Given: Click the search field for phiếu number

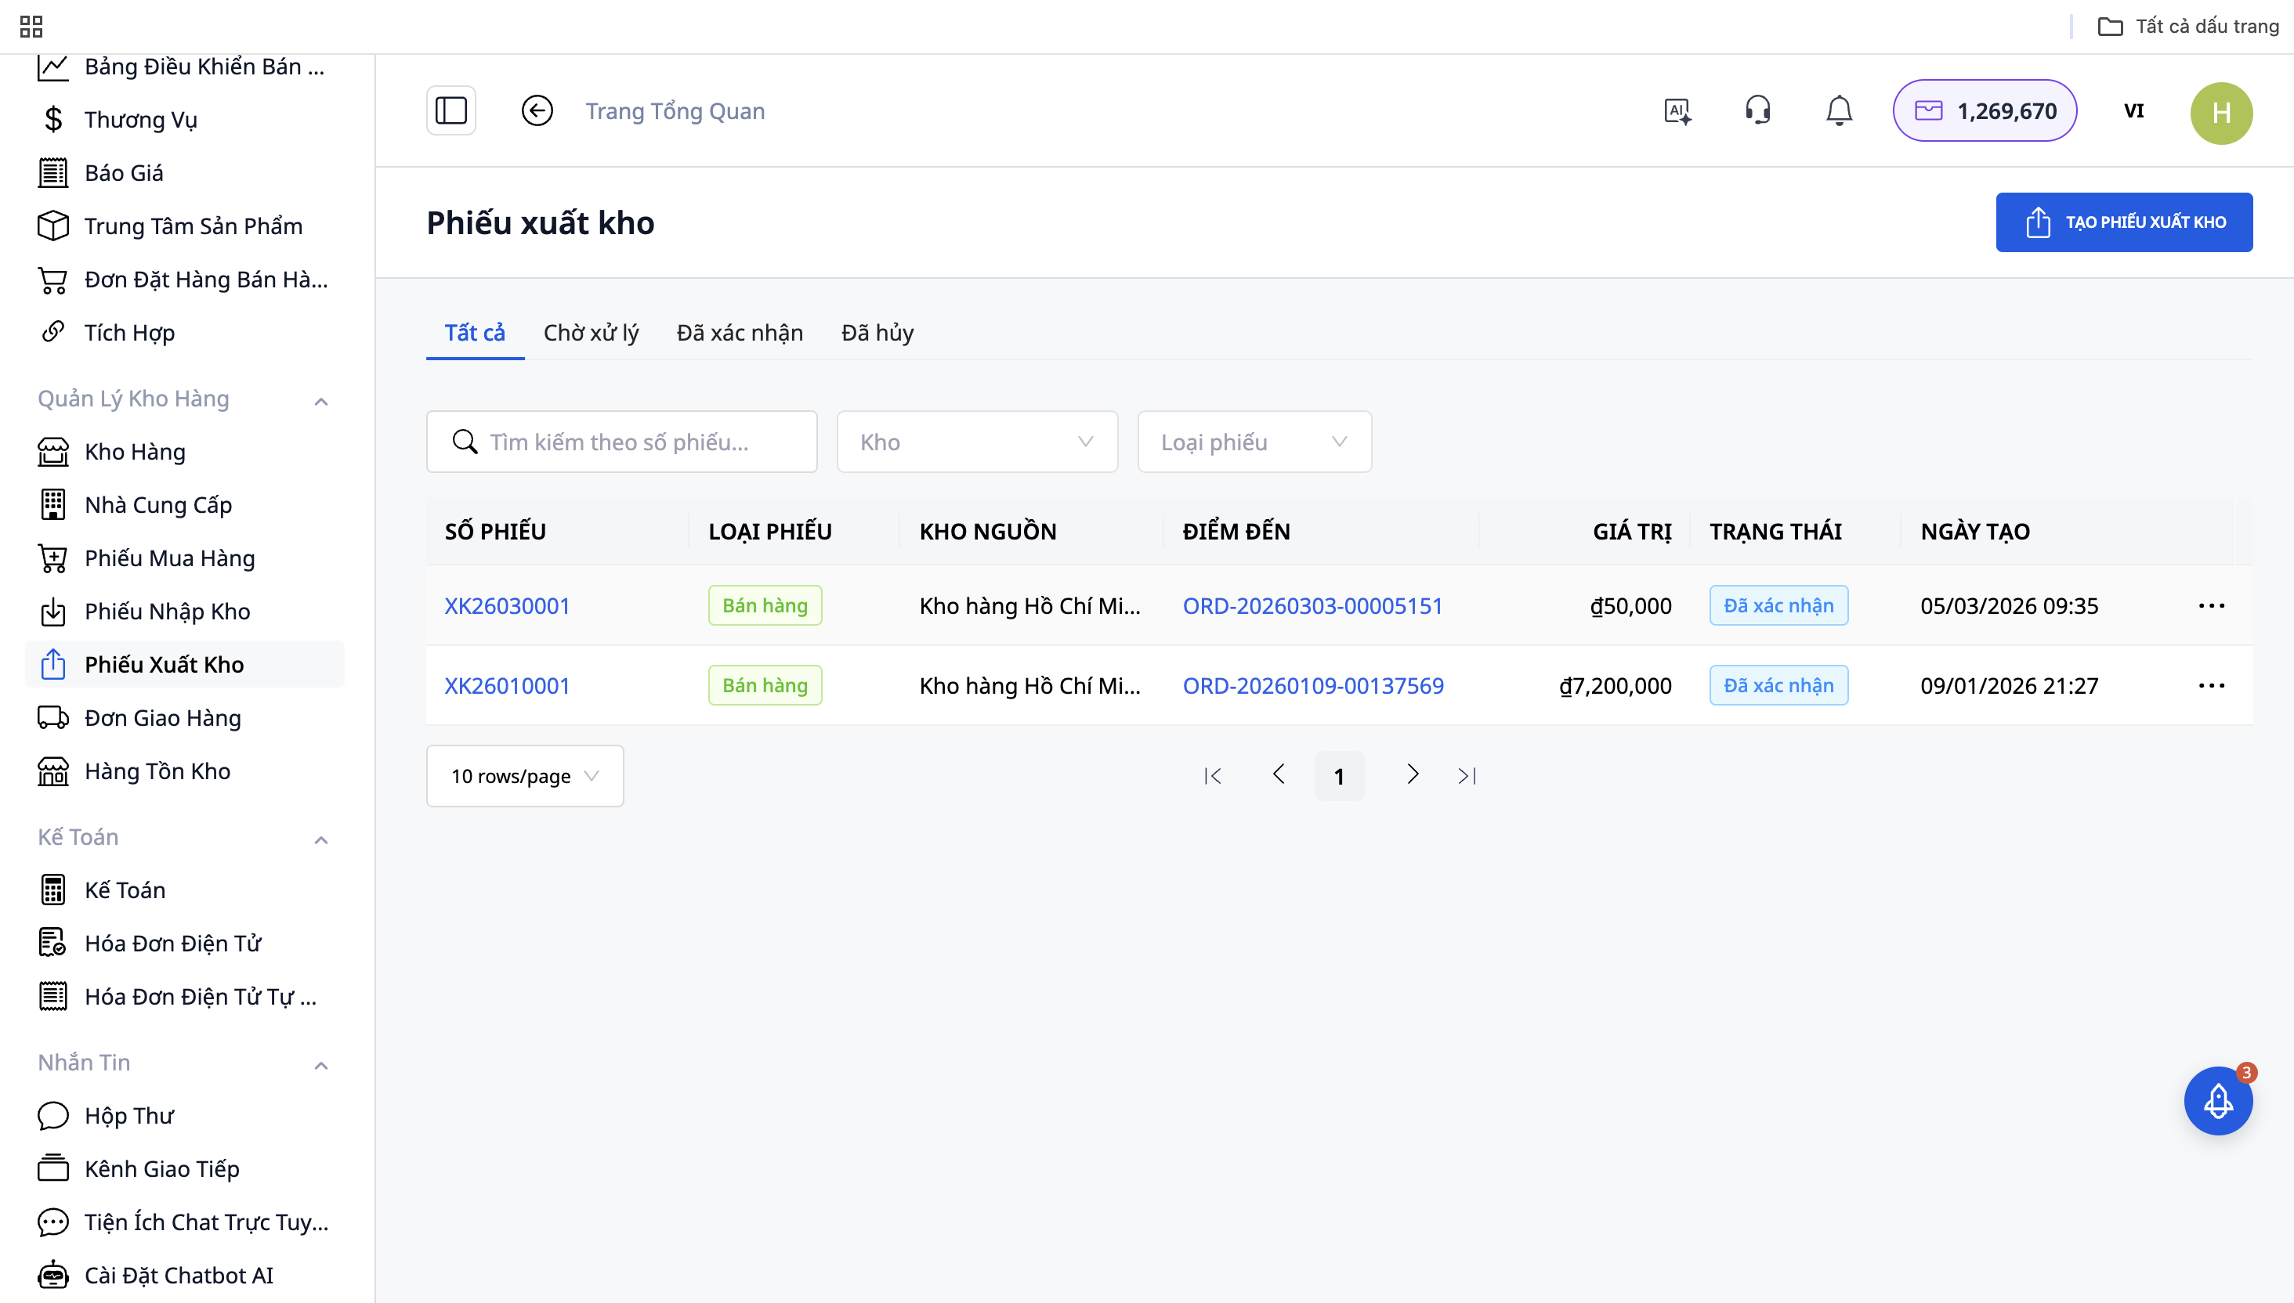Looking at the screenshot, I should pyautogui.click(x=621, y=441).
